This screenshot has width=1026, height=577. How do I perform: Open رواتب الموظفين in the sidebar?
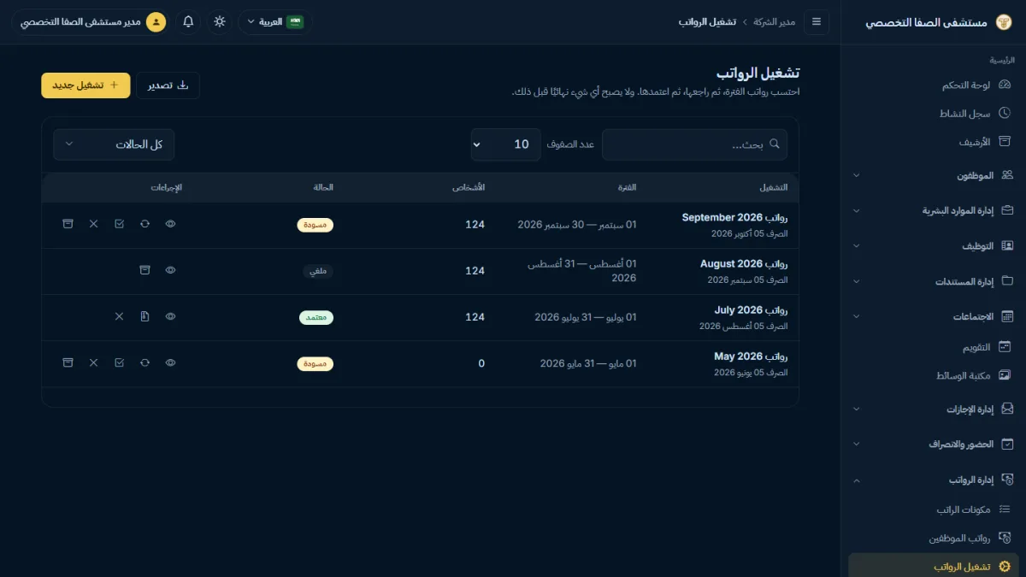coord(934,539)
